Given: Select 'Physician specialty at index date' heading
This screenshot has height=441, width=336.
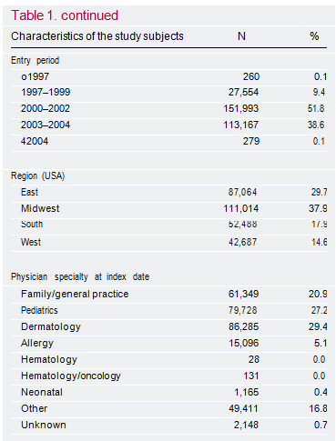Looking at the screenshot, I should (80, 277).
